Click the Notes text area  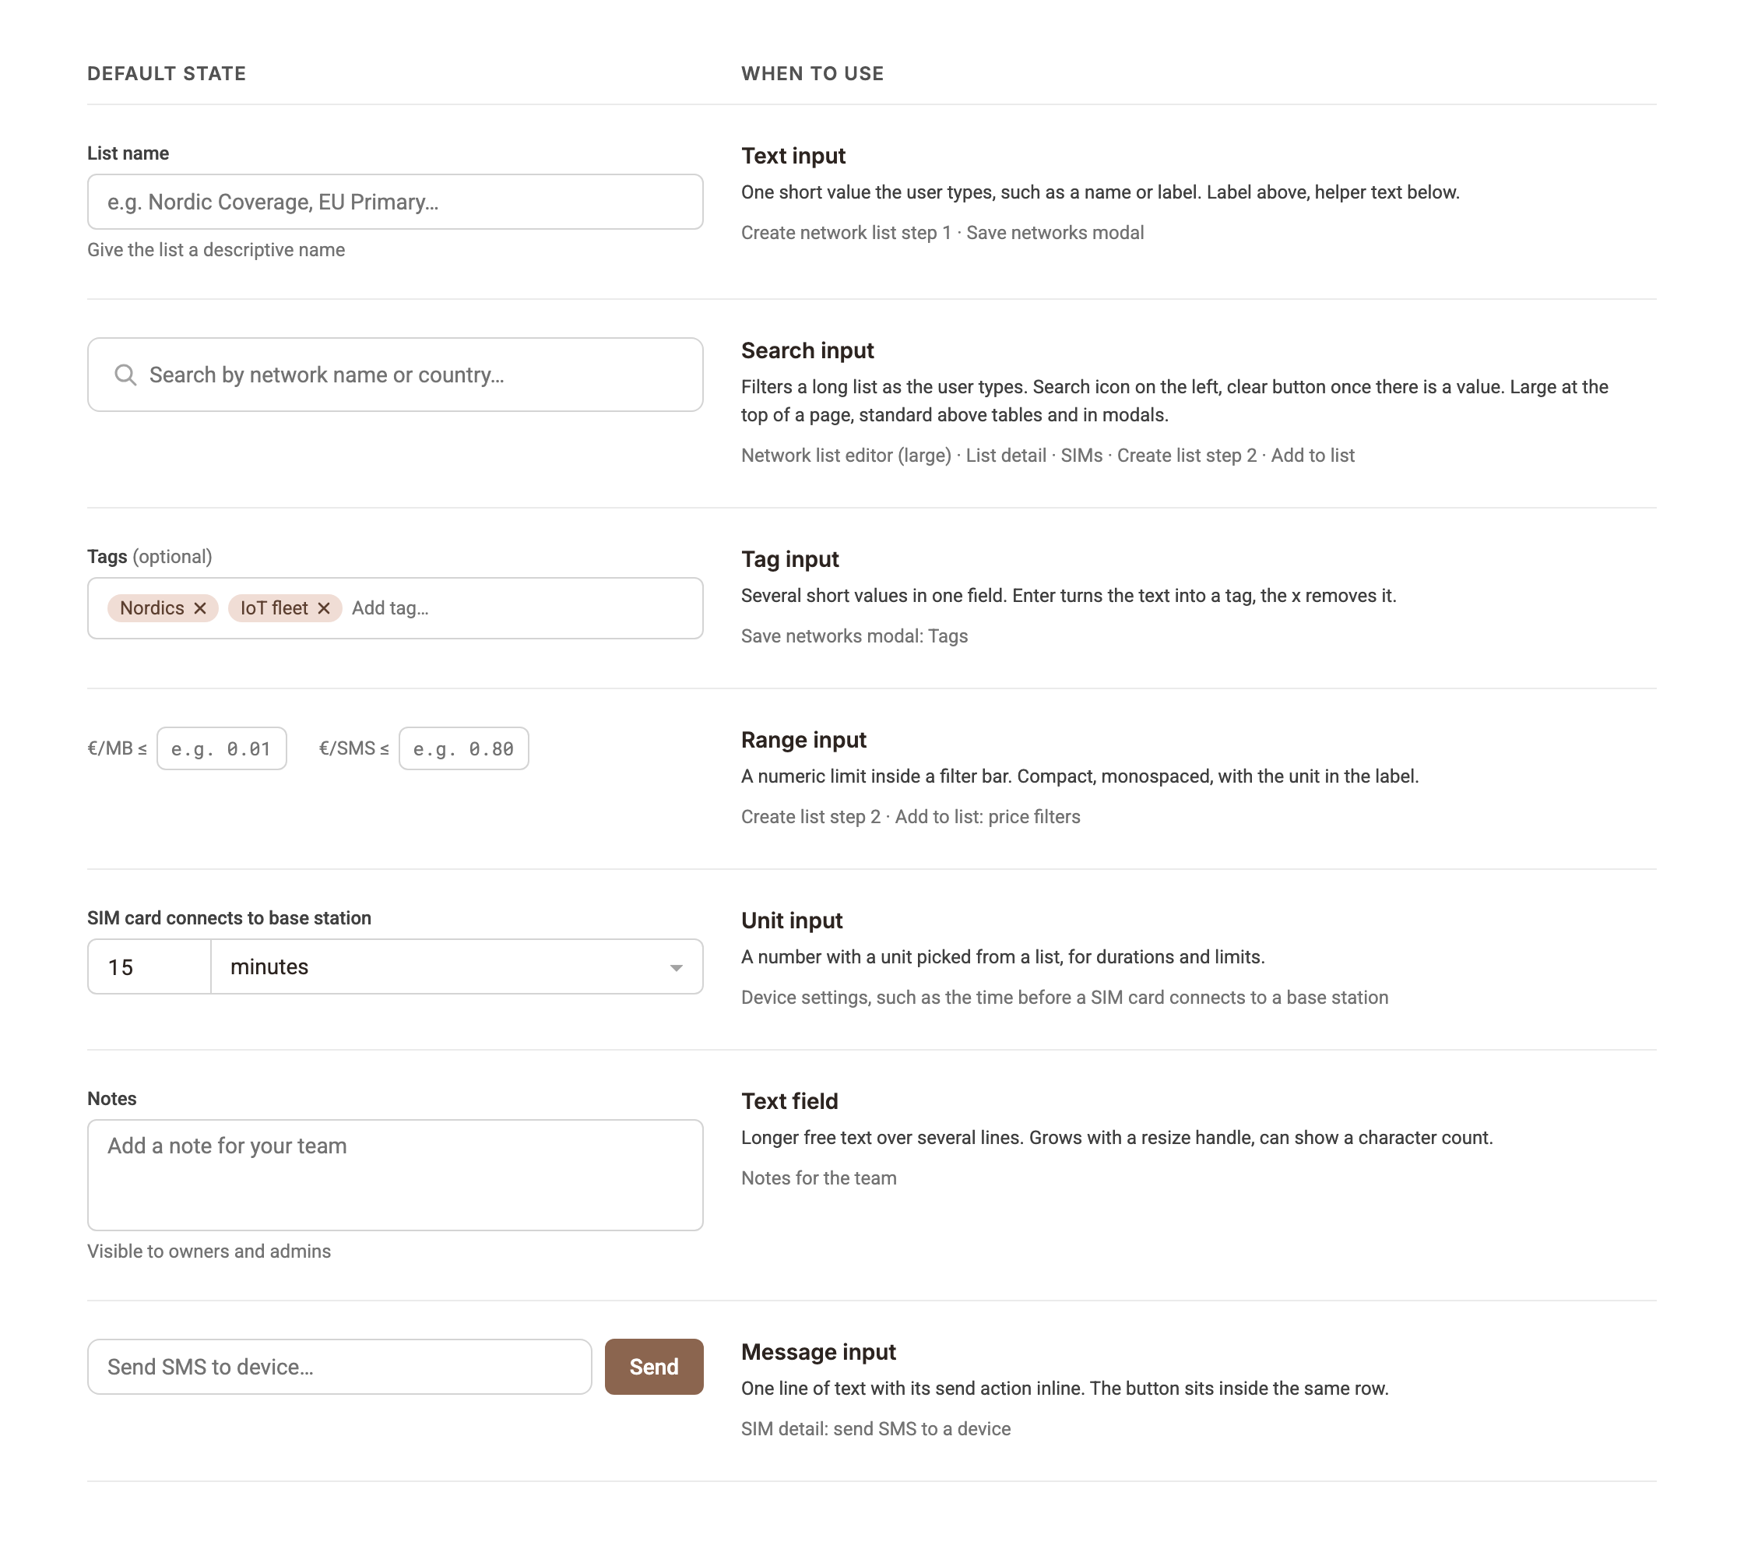(395, 1174)
